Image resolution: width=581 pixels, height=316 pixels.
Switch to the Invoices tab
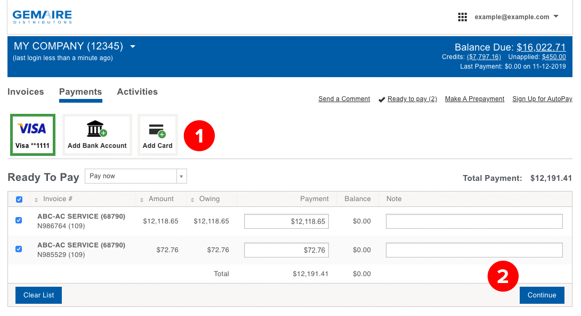click(26, 92)
